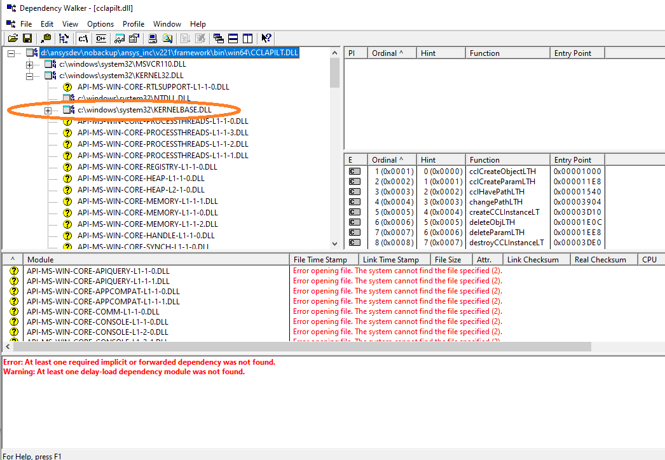Click the Copy toolbar icon
Image resolution: width=665 pixels, height=460 pixels.
pos(46,39)
